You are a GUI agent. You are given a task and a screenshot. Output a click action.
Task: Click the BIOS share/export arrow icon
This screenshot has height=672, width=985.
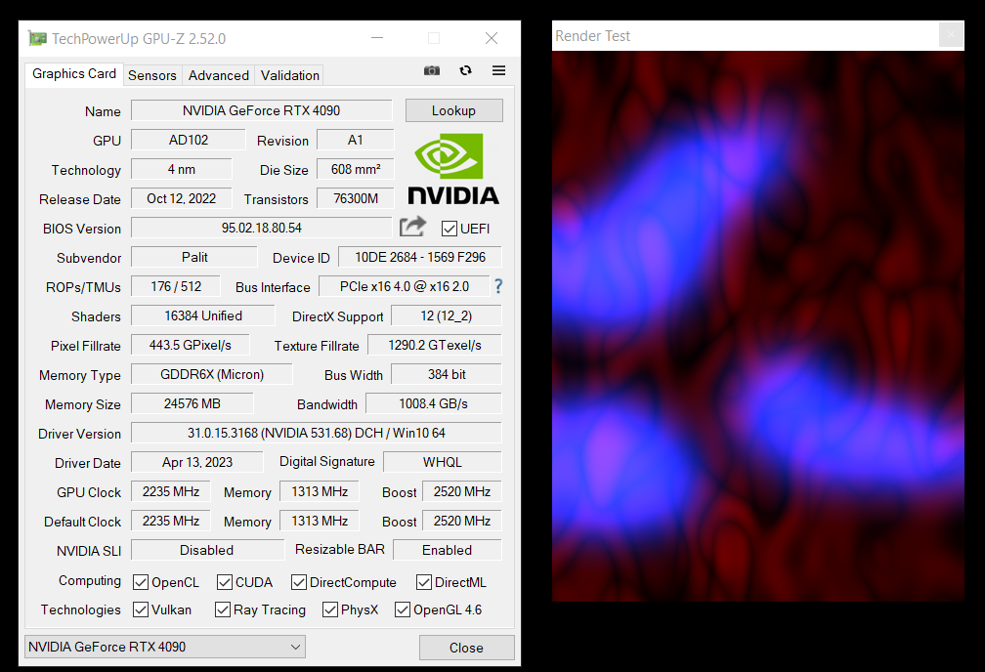pos(412,227)
